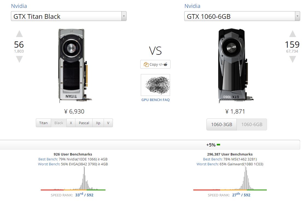This screenshot has height=204, width=304.
Task: Choose the Titan X variant
Action: pos(71,123)
